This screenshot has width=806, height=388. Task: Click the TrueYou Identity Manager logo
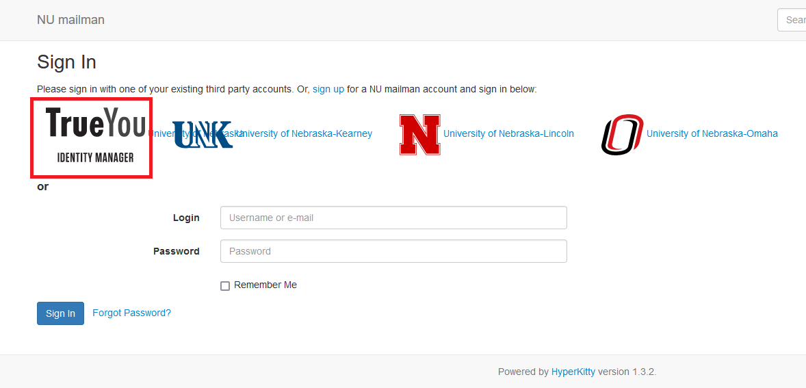pyautogui.click(x=91, y=138)
